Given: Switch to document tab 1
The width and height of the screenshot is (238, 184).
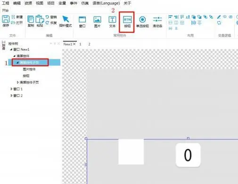Looking at the screenshot, I should coord(80,44).
